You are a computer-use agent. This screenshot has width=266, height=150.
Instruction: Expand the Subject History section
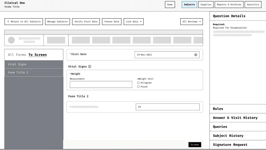point(238,136)
